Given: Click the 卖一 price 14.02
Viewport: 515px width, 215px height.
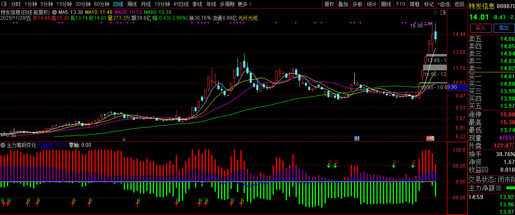Looking at the screenshot, I should click(x=507, y=68).
